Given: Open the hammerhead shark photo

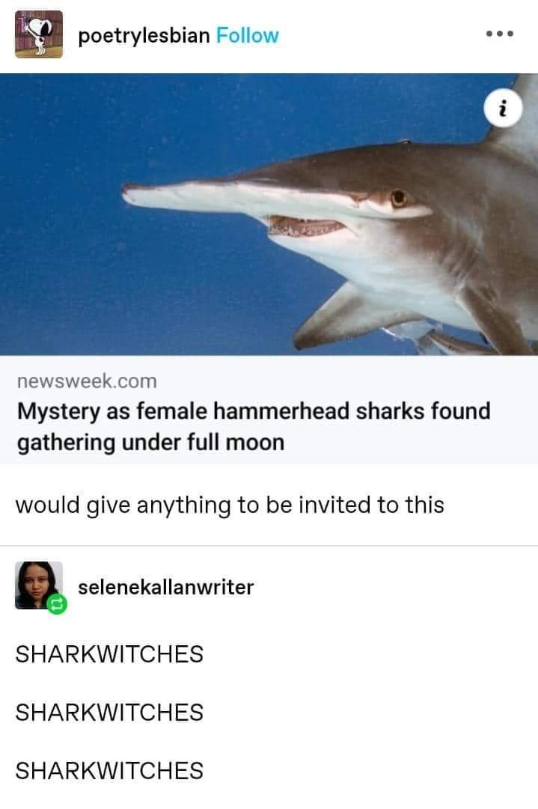Looking at the screenshot, I should coord(269,214).
